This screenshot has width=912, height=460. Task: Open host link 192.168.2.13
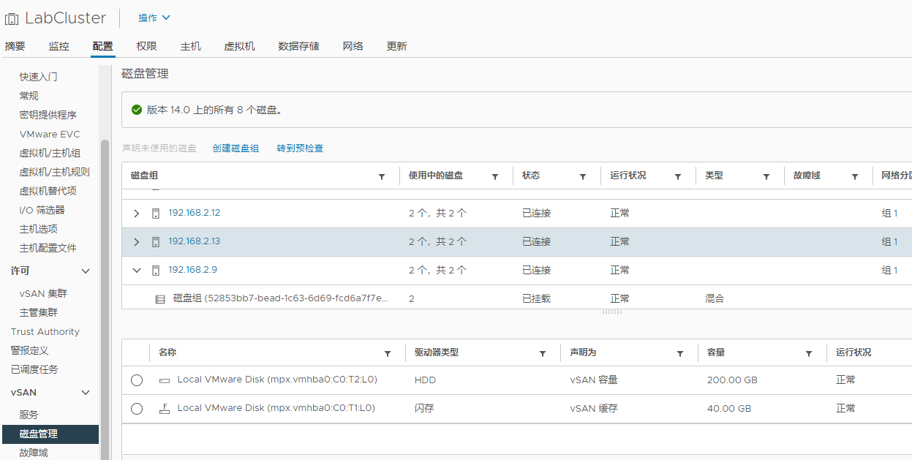click(x=195, y=241)
